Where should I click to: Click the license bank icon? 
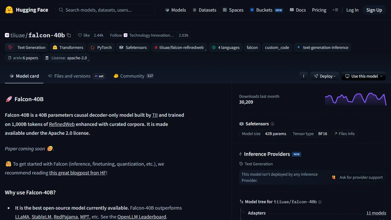(x=47, y=58)
